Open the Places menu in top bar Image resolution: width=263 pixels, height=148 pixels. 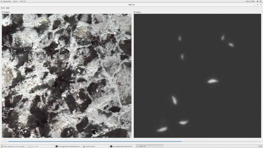[x=15, y=1]
